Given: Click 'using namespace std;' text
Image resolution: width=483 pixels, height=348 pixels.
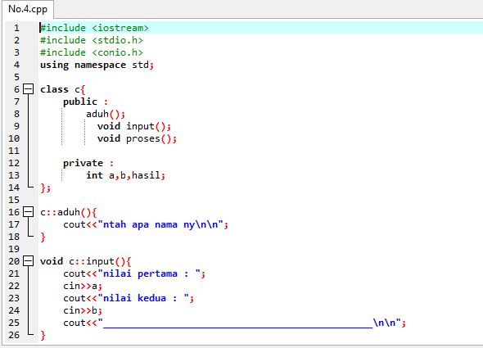Looking at the screenshot, I should (97, 65).
